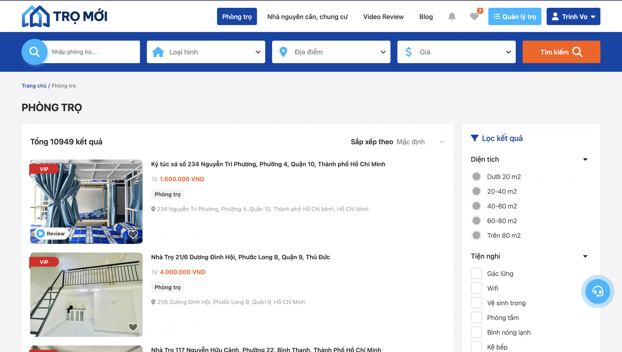Screen dimensions: 622x352
Task: Open Nhà Trọ 117 Nguyễn Hữu Cảnh title
Action: pyautogui.click(x=266, y=350)
